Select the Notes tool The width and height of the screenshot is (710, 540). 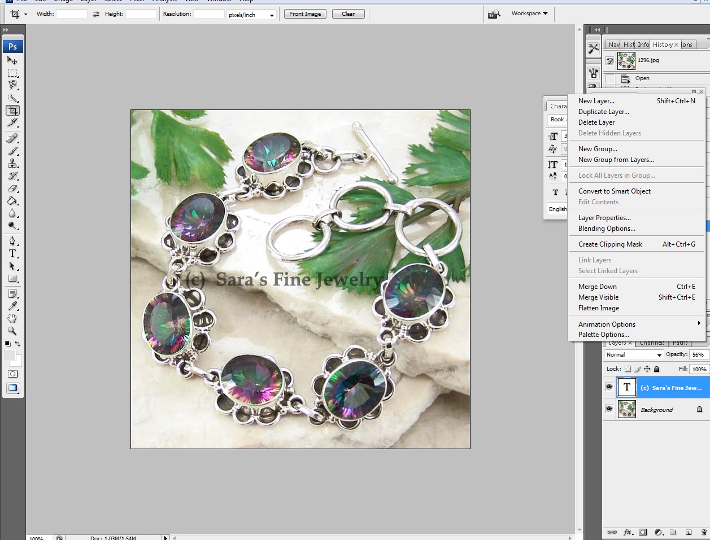(x=12, y=294)
